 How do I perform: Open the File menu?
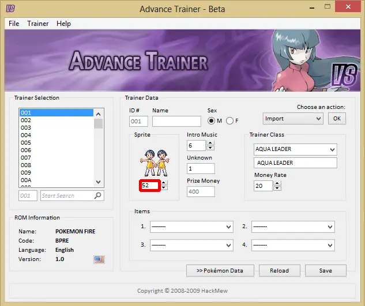pos(14,24)
